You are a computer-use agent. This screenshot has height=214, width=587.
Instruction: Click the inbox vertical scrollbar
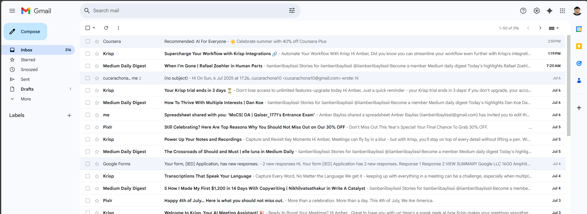(x=569, y=86)
